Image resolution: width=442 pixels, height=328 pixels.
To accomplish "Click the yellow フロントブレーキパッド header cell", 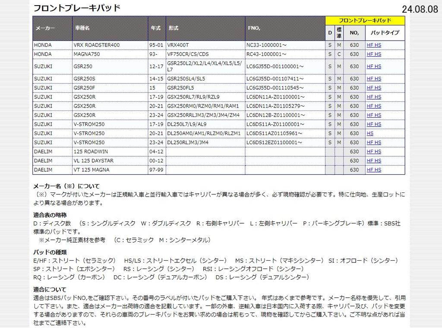I will tap(365, 20).
